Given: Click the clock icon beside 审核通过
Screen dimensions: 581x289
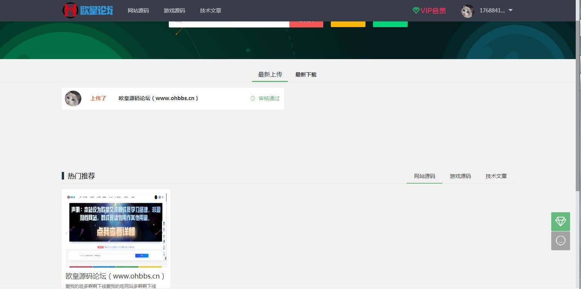Looking at the screenshot, I should tap(253, 98).
